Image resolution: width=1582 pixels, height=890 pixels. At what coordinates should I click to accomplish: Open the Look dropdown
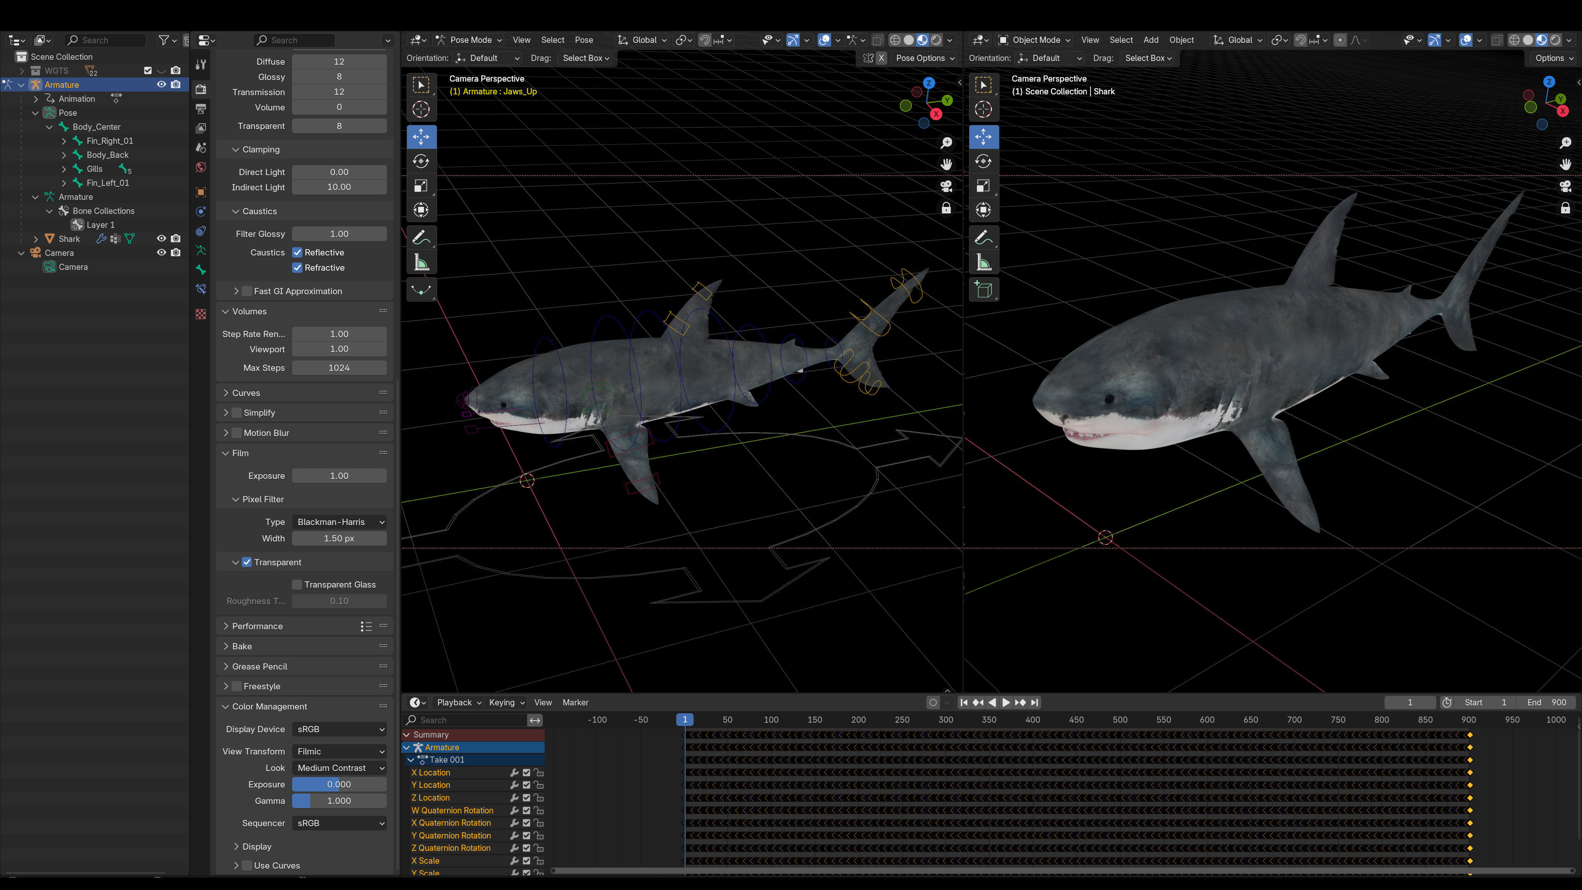(339, 768)
